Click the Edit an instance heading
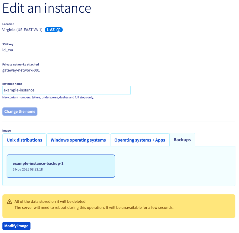 click(x=47, y=8)
